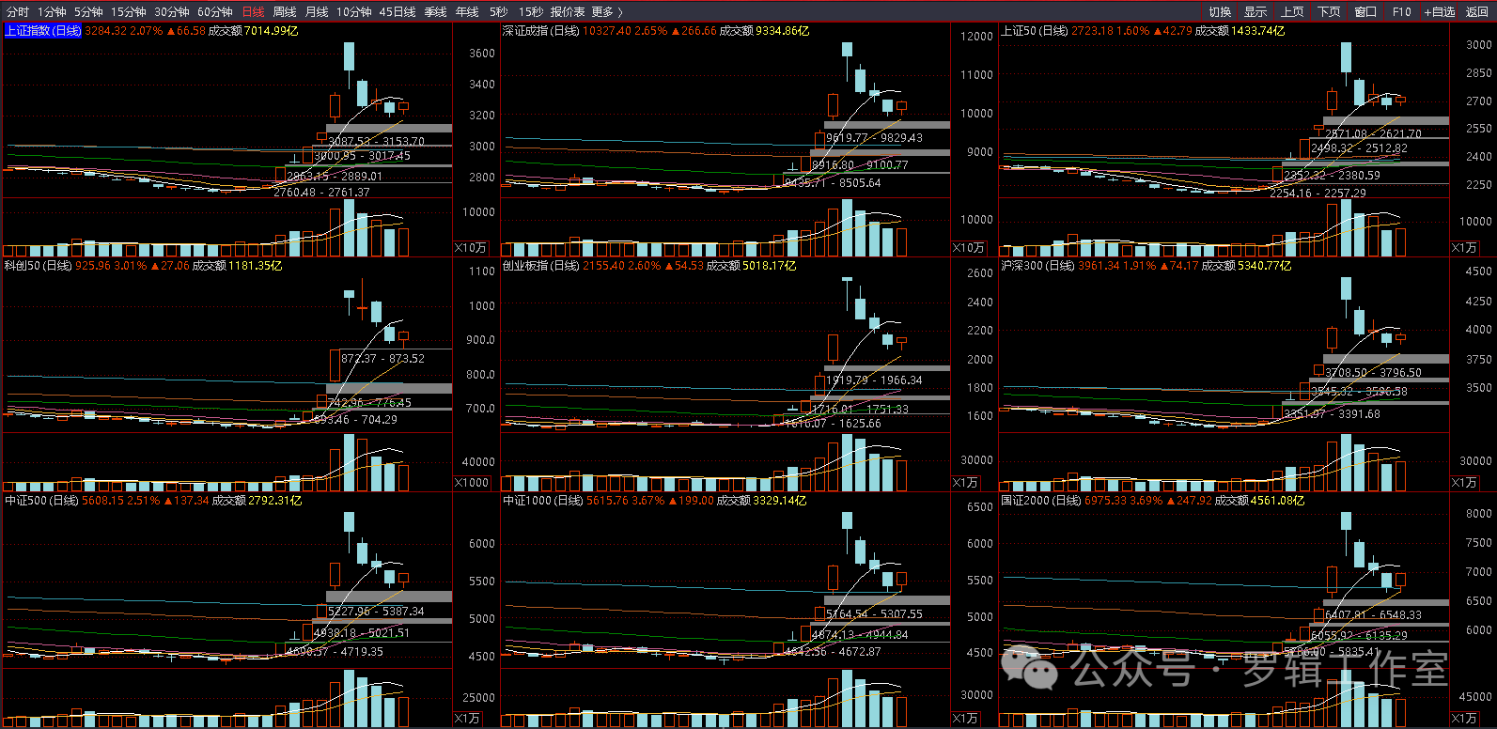1497x729 pixels.
Task: Select the 15秒 period tab
Action: click(x=530, y=11)
